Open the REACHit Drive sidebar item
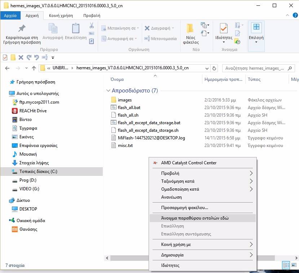299x273 pixels. (33, 111)
